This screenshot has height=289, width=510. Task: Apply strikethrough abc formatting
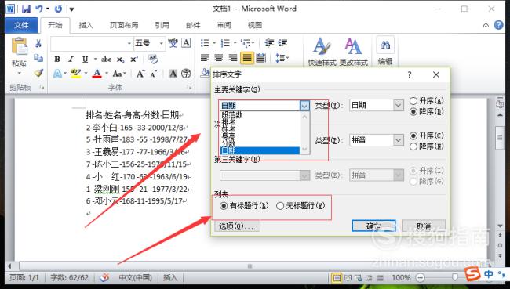pos(106,59)
